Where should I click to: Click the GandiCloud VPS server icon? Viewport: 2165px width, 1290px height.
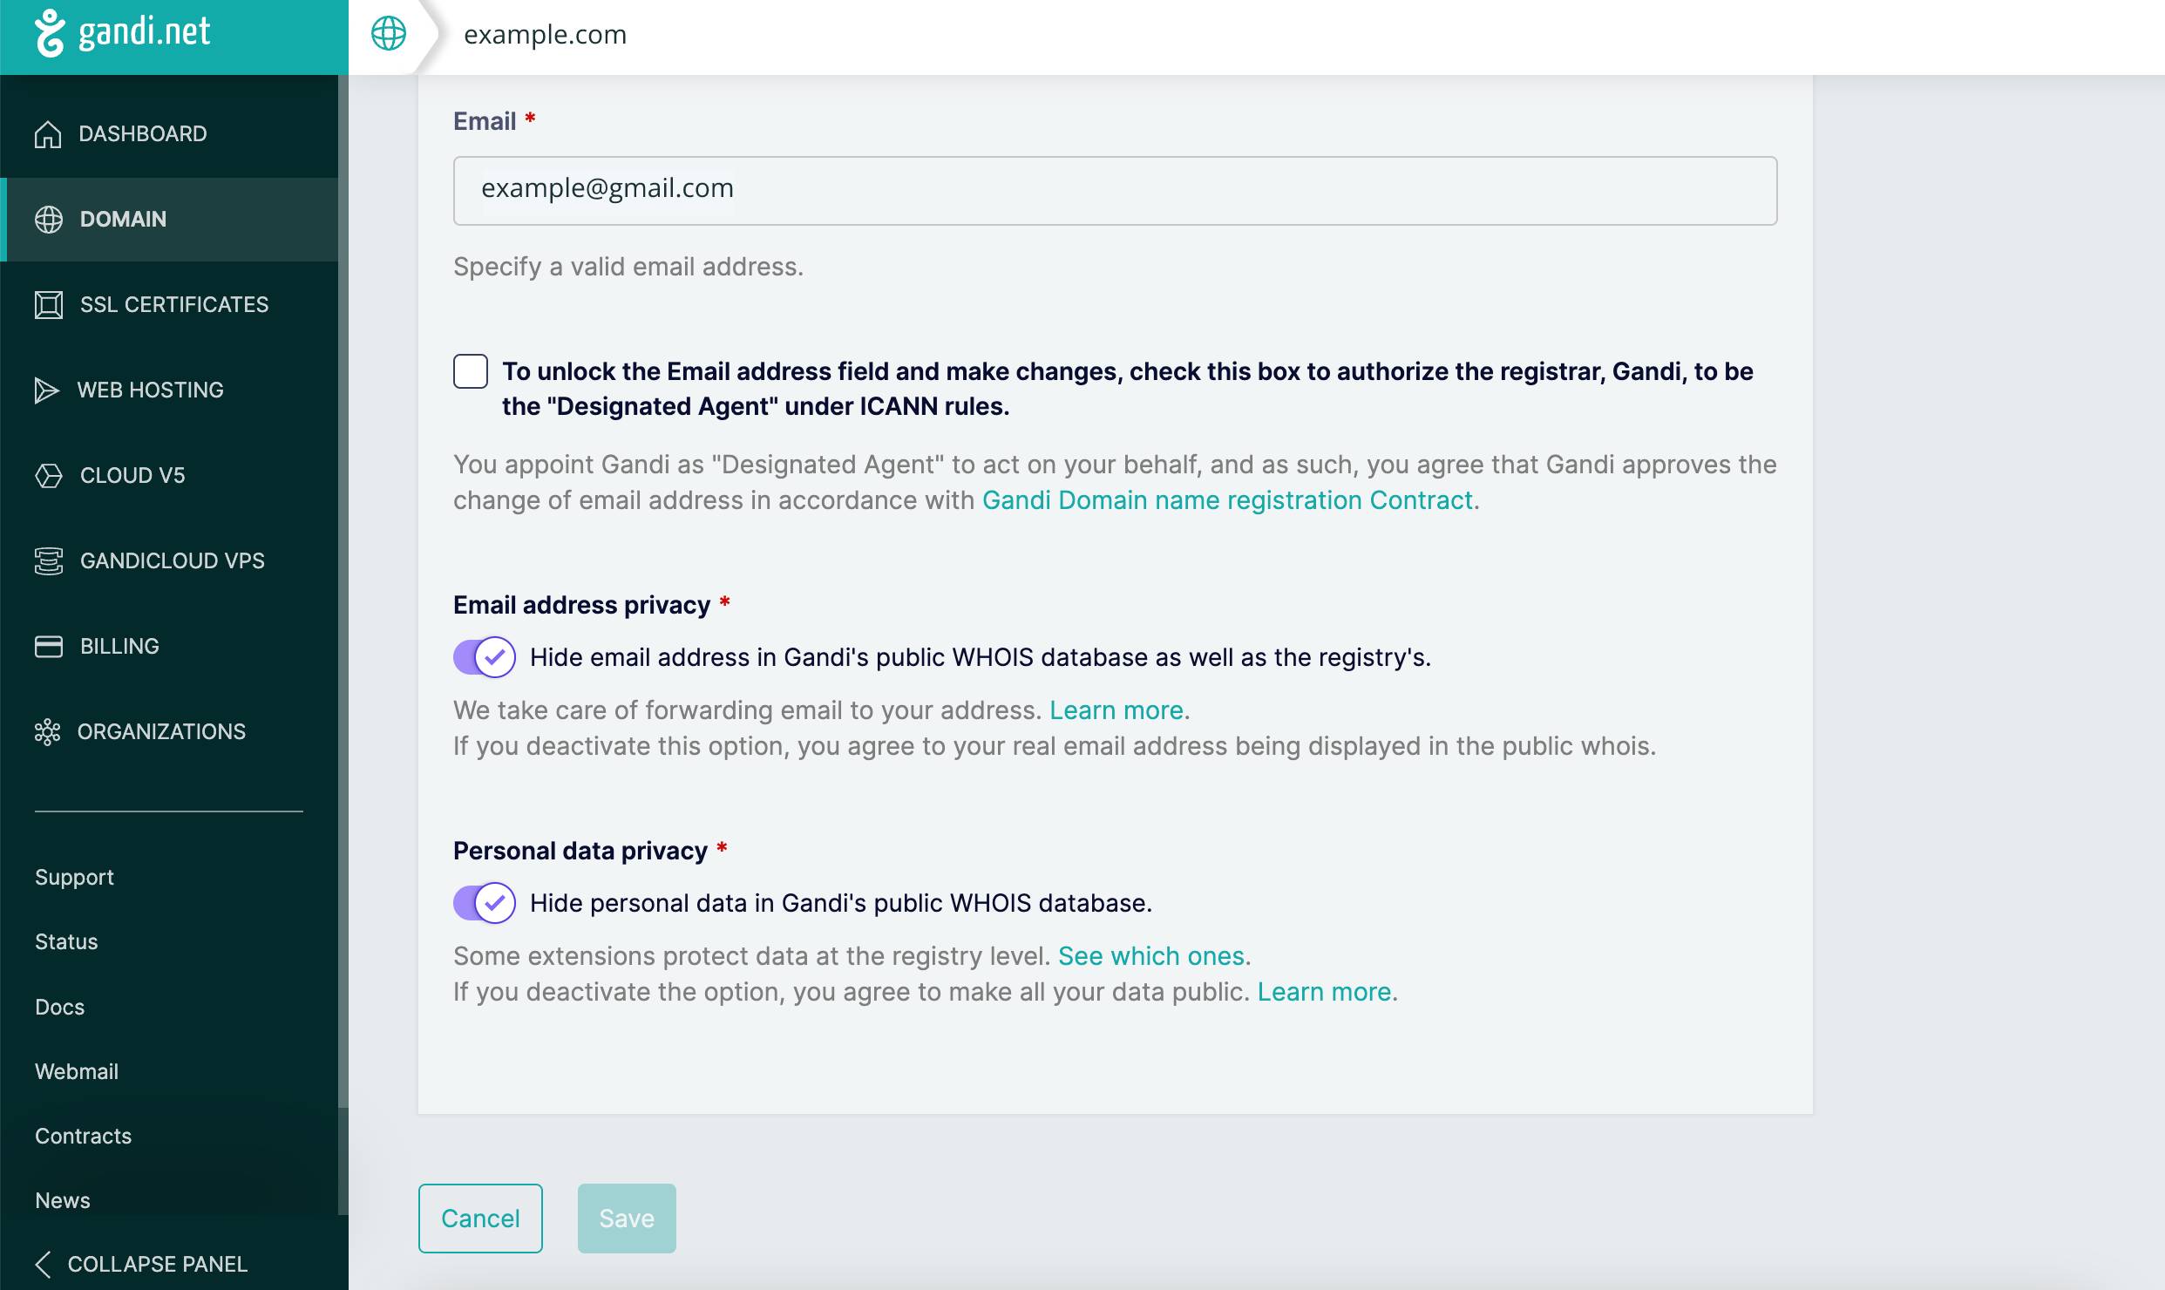pos(49,561)
